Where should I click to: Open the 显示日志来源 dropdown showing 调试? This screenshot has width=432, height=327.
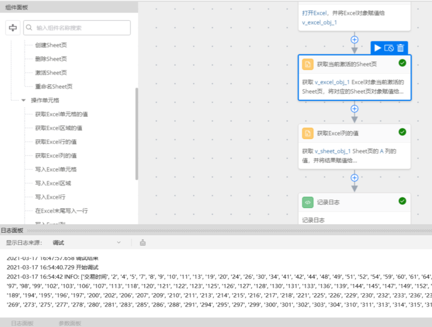point(86,243)
